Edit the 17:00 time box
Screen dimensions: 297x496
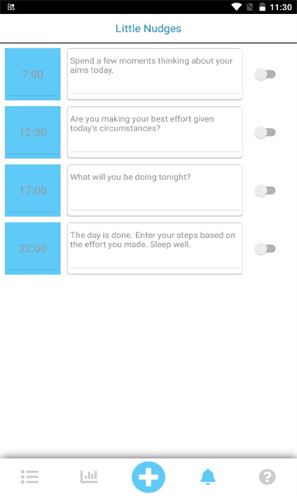[x=33, y=190]
